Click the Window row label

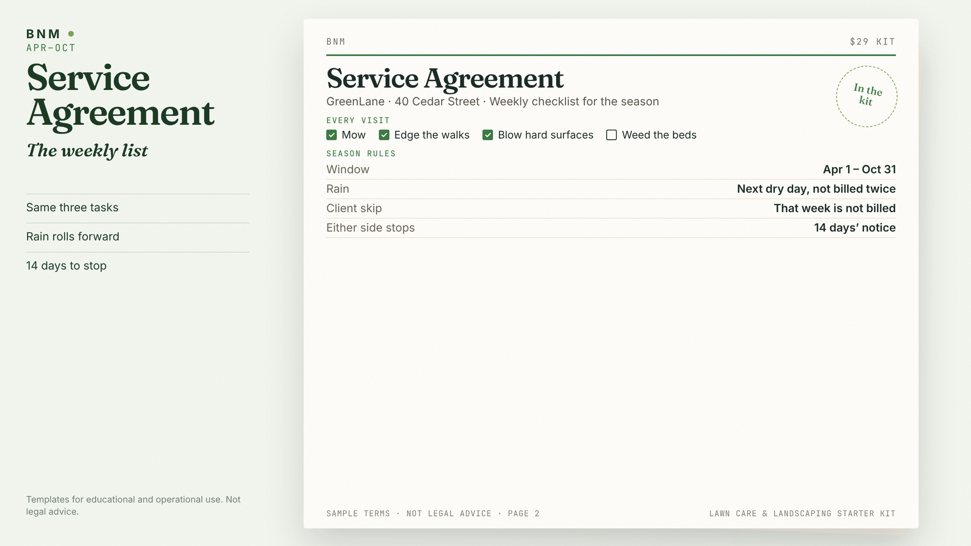(x=347, y=169)
